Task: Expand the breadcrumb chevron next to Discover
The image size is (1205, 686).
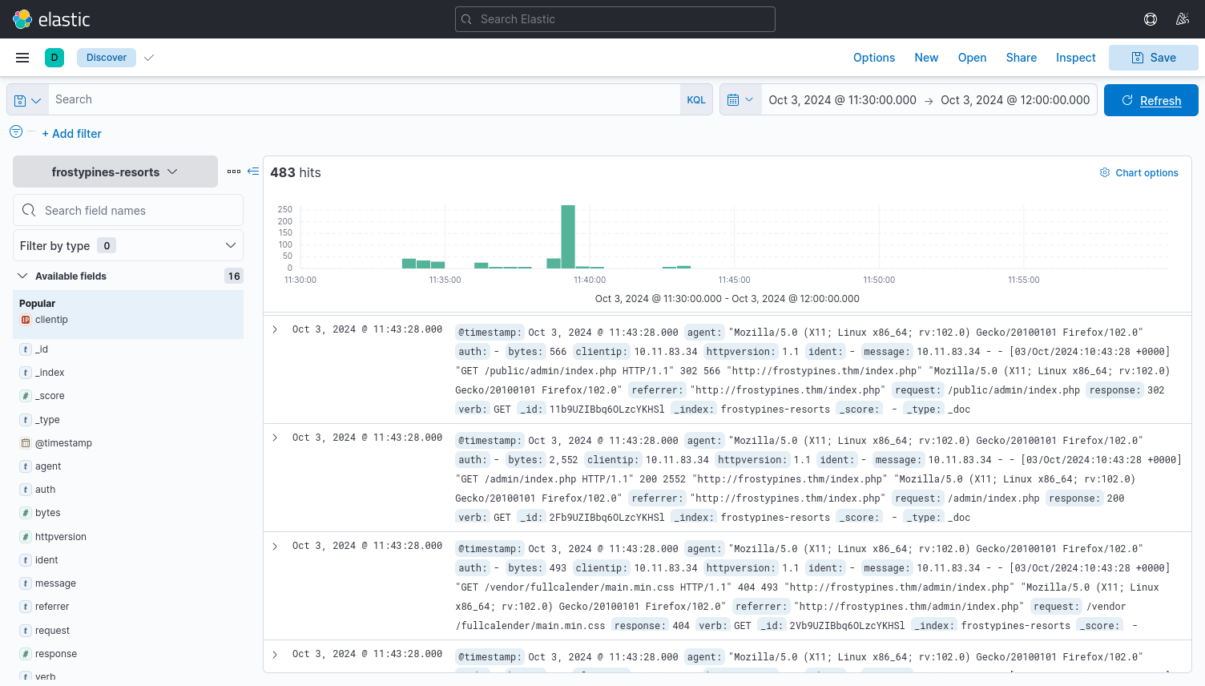Action: click(149, 58)
